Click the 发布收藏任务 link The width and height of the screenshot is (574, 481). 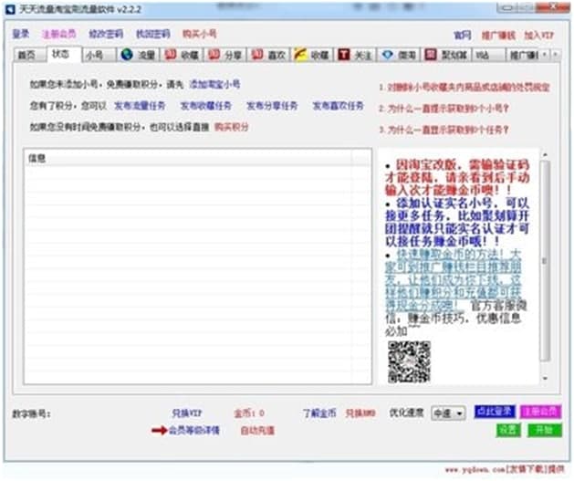point(206,106)
